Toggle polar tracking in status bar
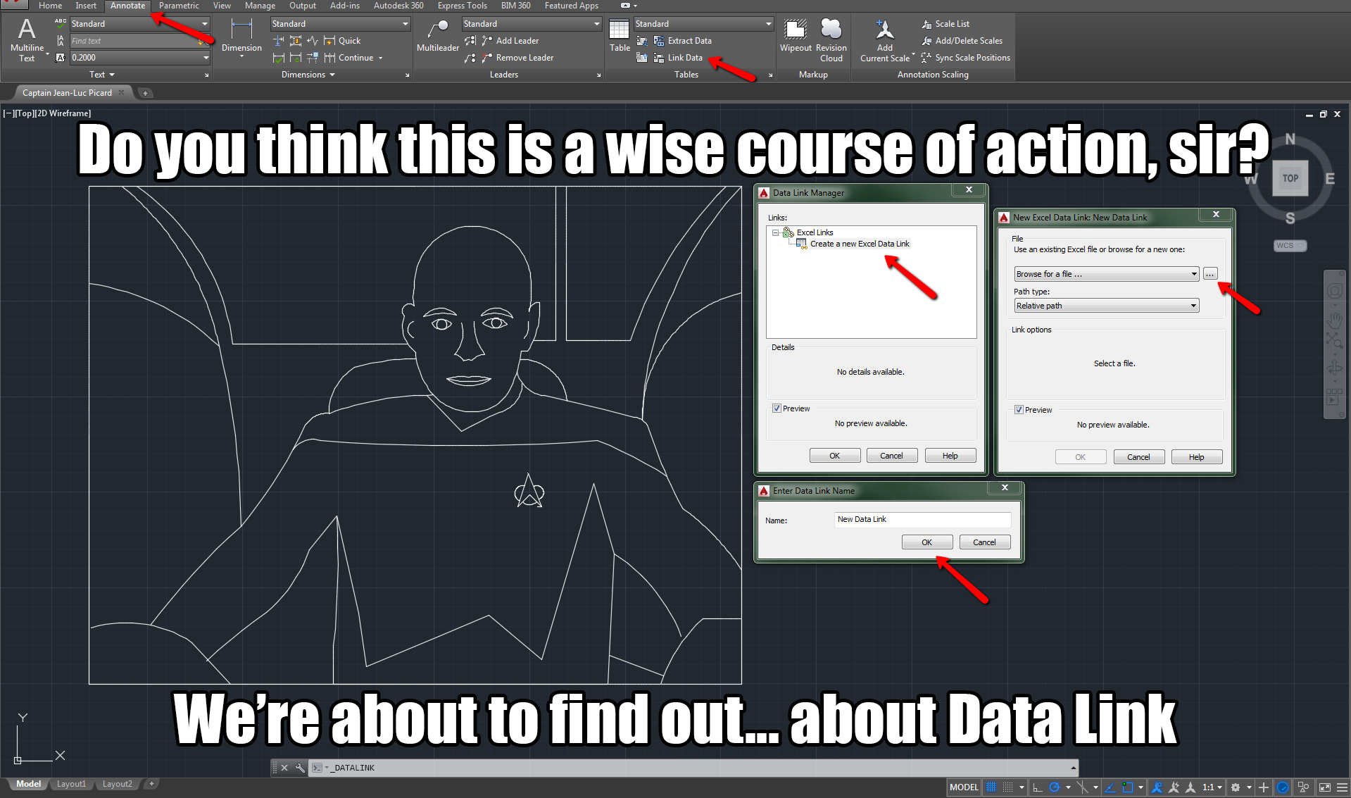 (x=1055, y=787)
